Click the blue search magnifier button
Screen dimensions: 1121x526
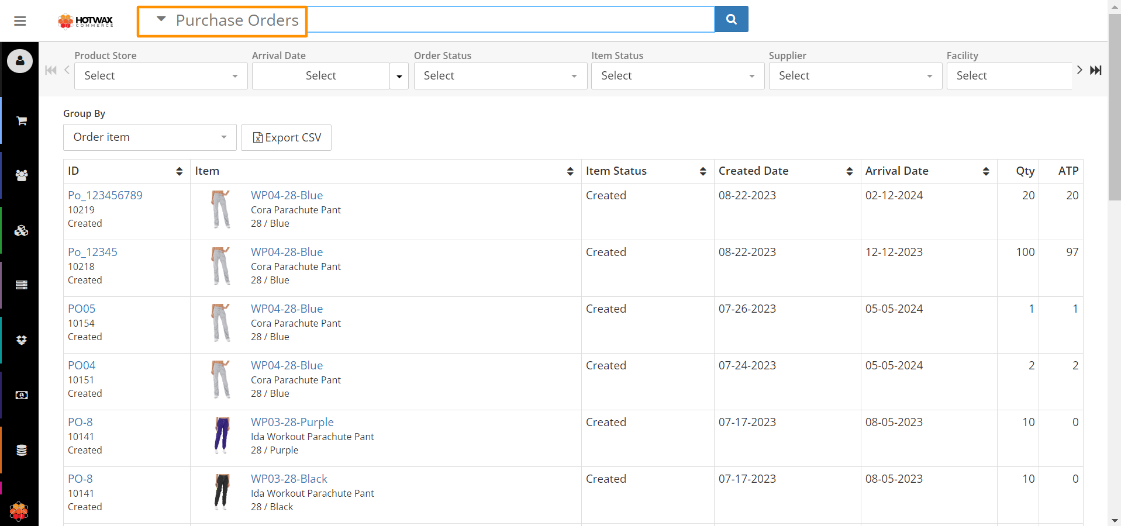(x=731, y=19)
